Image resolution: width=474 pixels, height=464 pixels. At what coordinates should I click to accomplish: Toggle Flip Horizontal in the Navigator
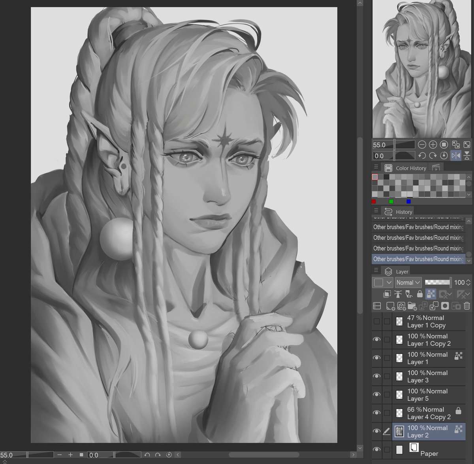[x=456, y=156]
